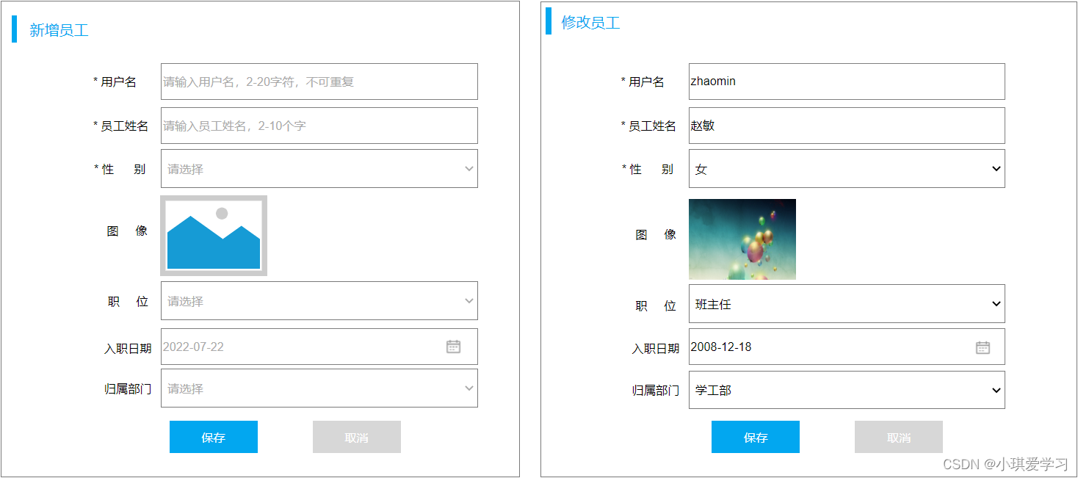
Task: Open the calendar picker for 入职日期 in 新增员工 form
Action: pos(453,346)
